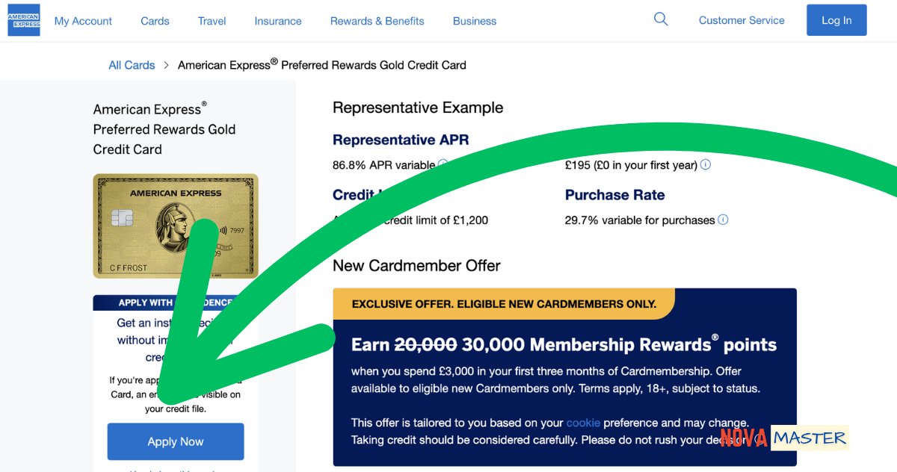The height and width of the screenshot is (472, 897).
Task: Click info icon next to £195 fee
Action: pyautogui.click(x=705, y=164)
